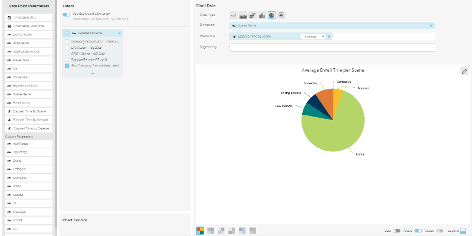Select the Category custom parameter

pos(29,169)
